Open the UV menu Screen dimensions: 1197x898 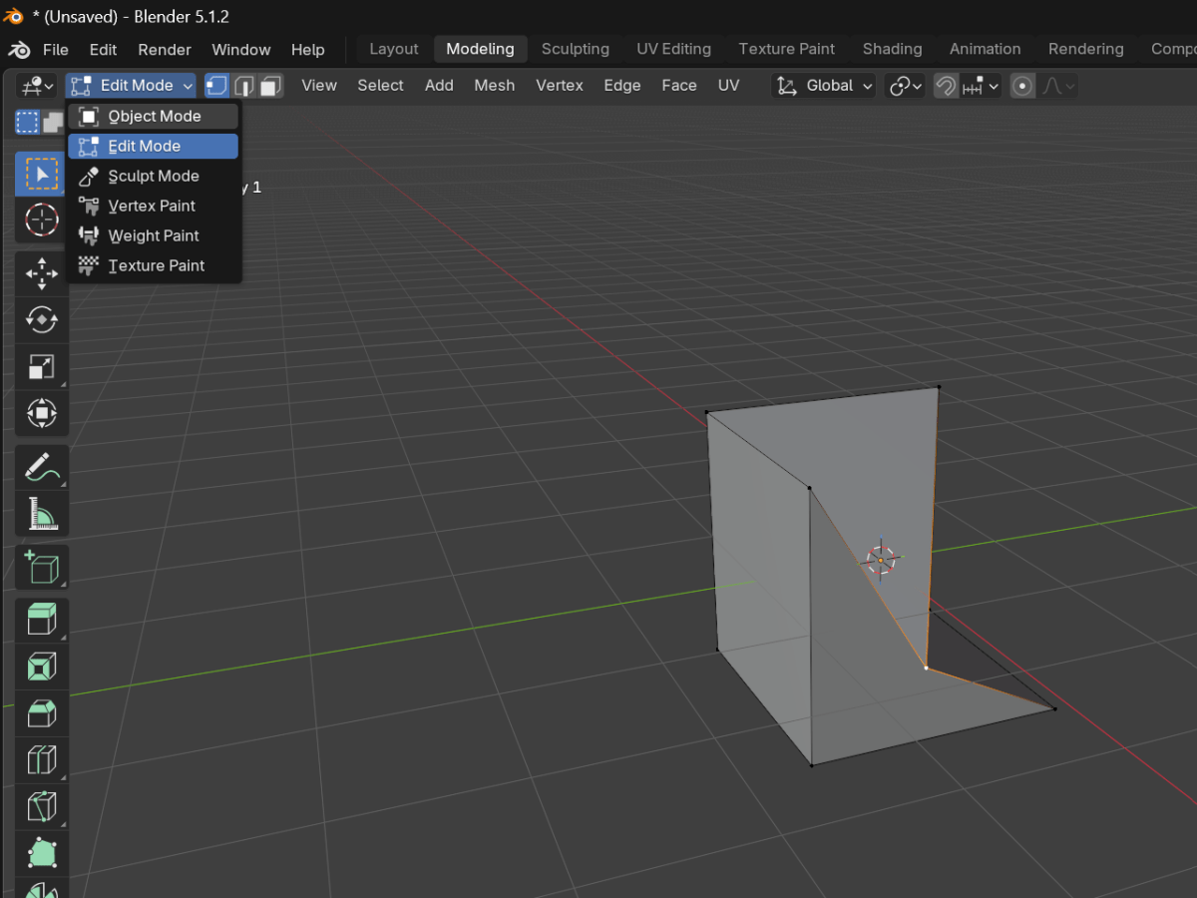point(728,86)
